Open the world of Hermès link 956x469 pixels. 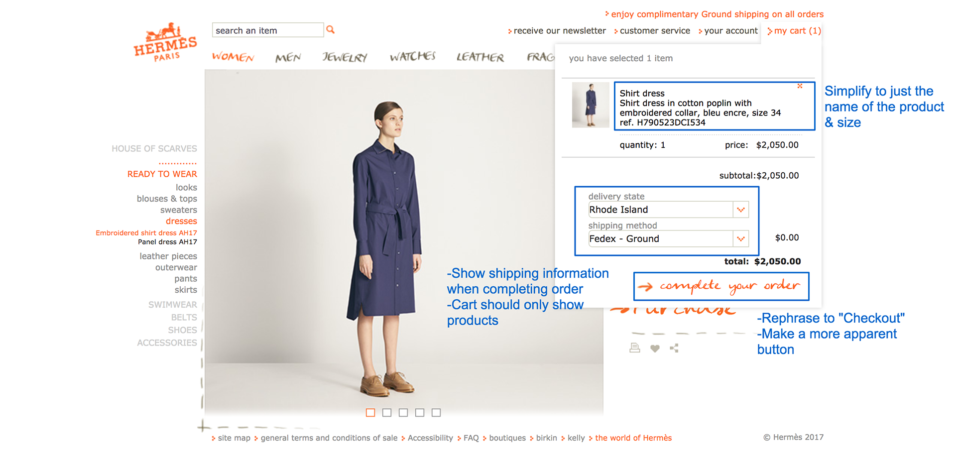click(630, 438)
